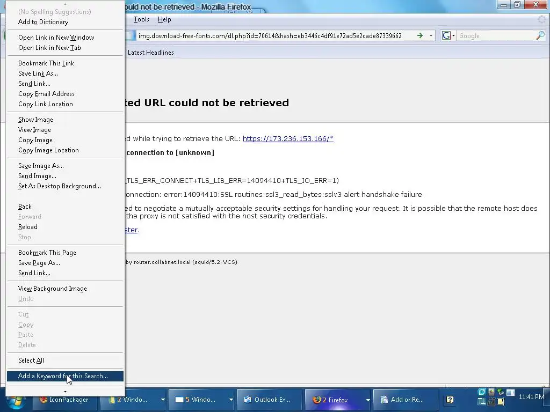This screenshot has height=412, width=550.
Task: Choose Bookmark This Link
Action: click(65, 63)
